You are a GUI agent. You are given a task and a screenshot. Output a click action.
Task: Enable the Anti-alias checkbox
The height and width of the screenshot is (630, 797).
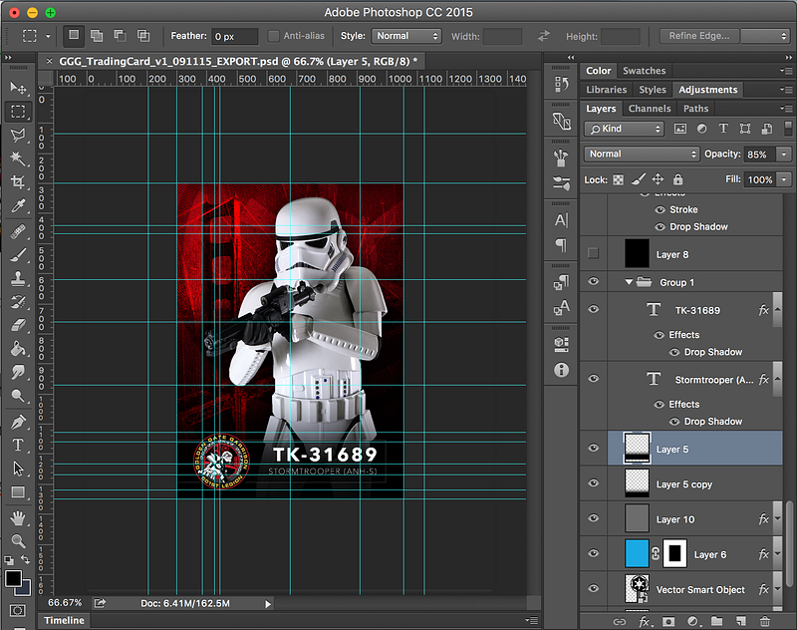273,36
